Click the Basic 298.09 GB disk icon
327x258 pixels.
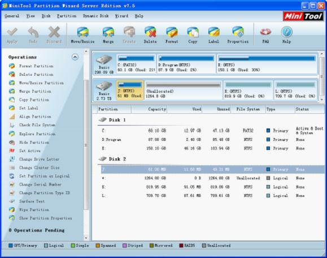pos(104,59)
